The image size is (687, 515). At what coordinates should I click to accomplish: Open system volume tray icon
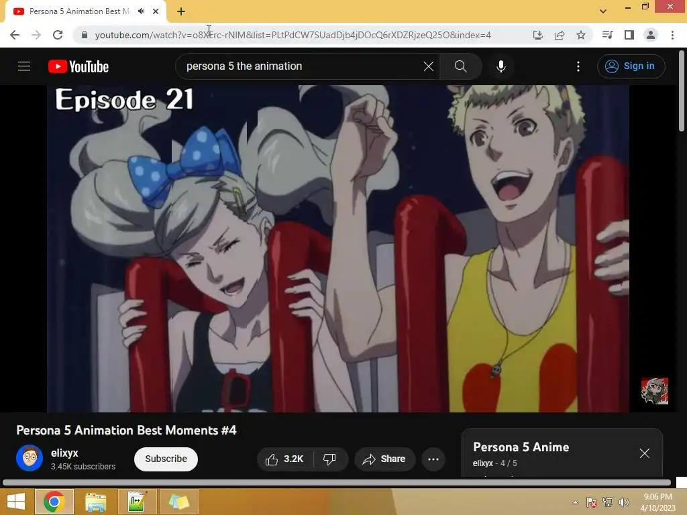click(623, 502)
